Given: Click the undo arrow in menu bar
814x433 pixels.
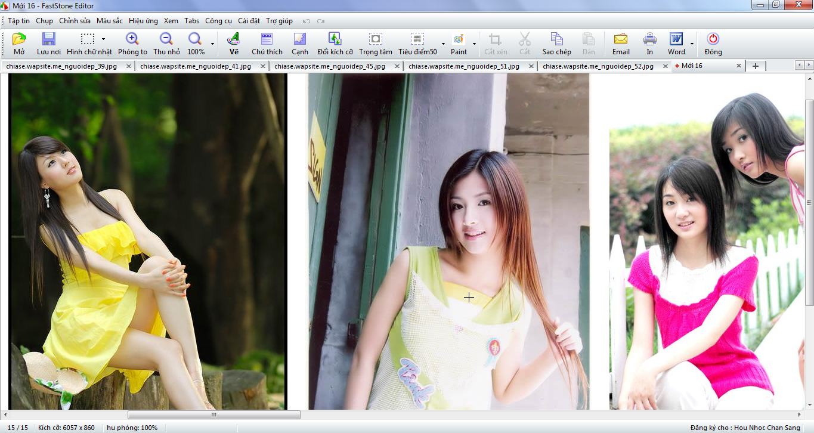Looking at the screenshot, I should coord(307,21).
